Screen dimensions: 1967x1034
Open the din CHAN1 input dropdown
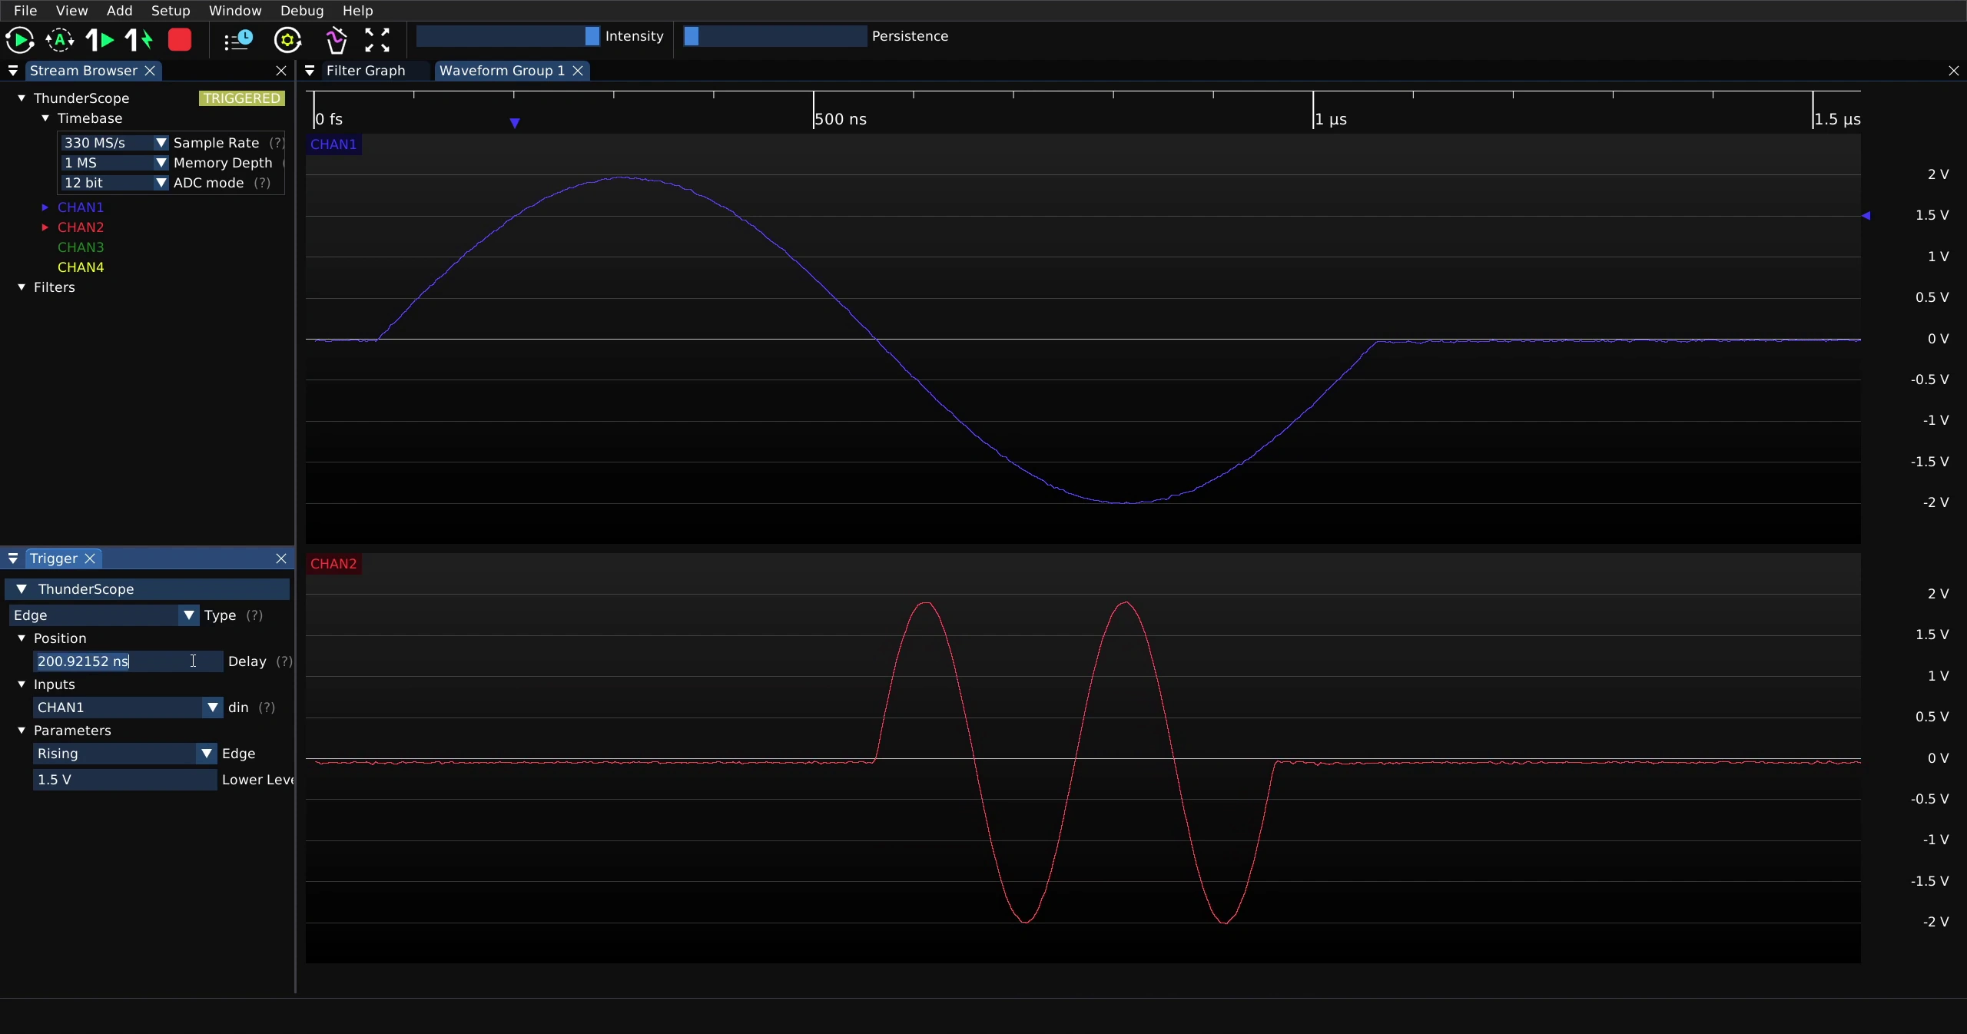128,708
